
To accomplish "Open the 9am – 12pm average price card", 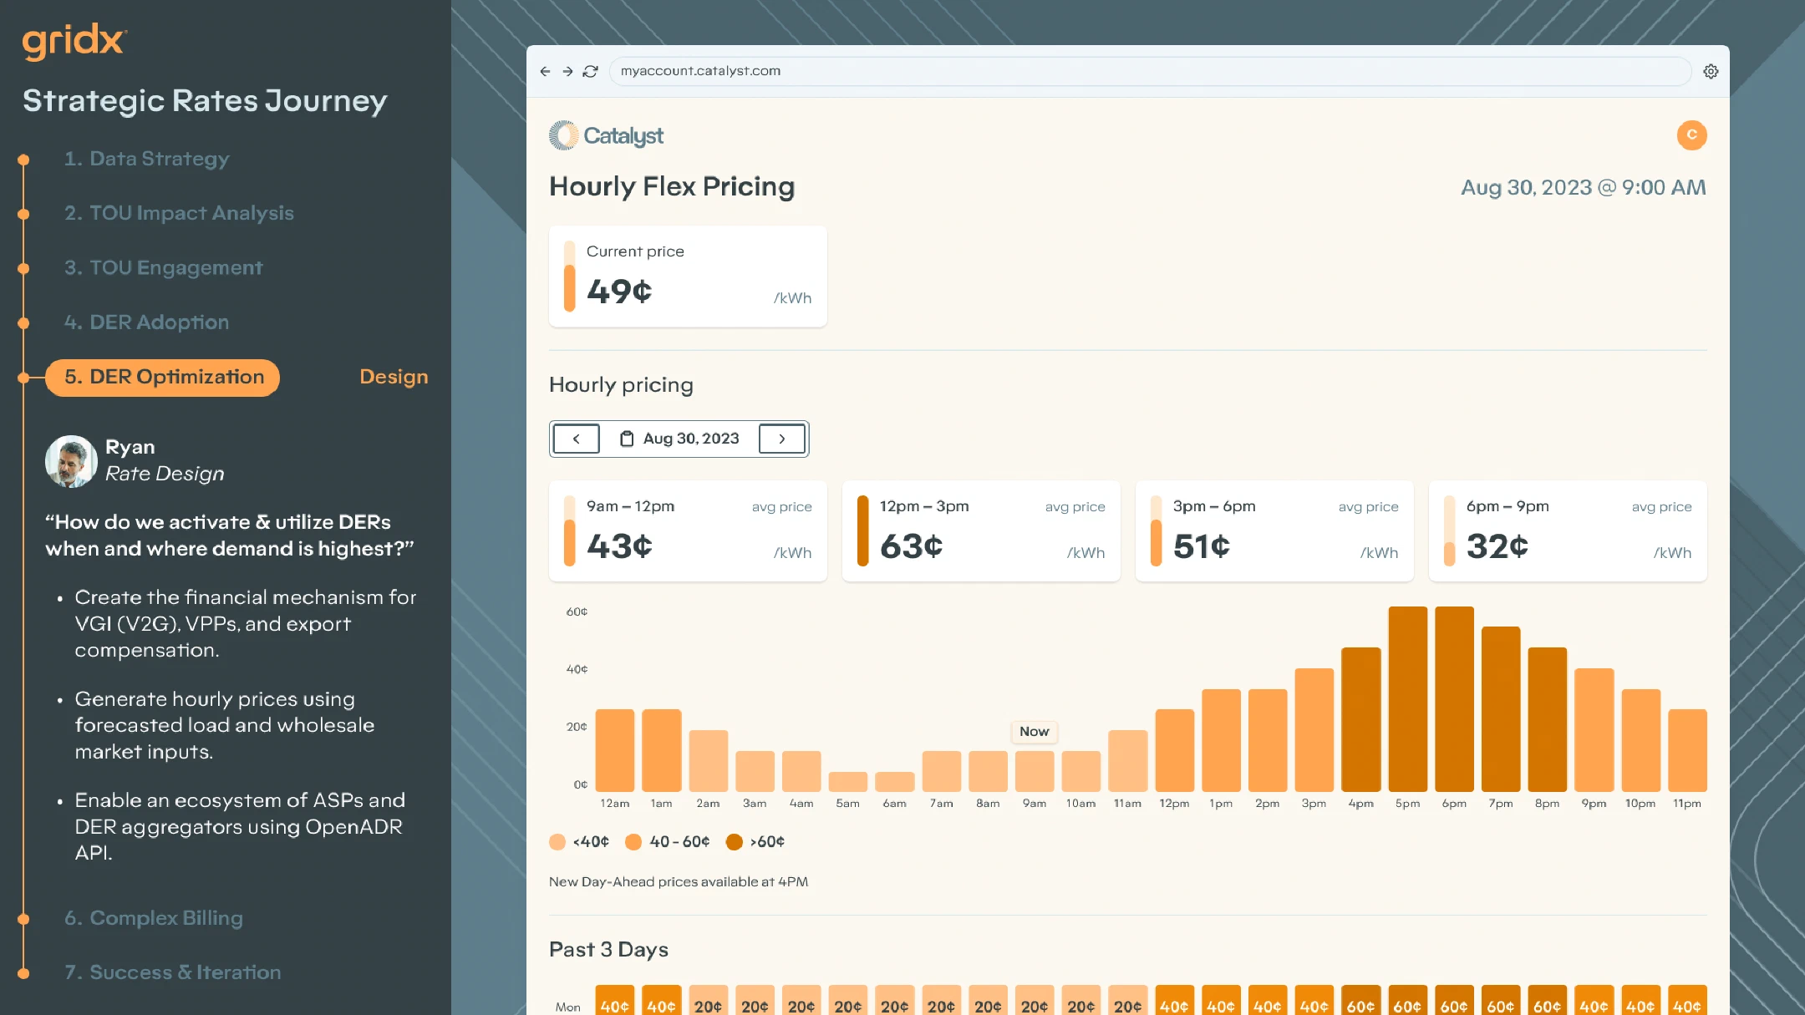I will coord(688,530).
